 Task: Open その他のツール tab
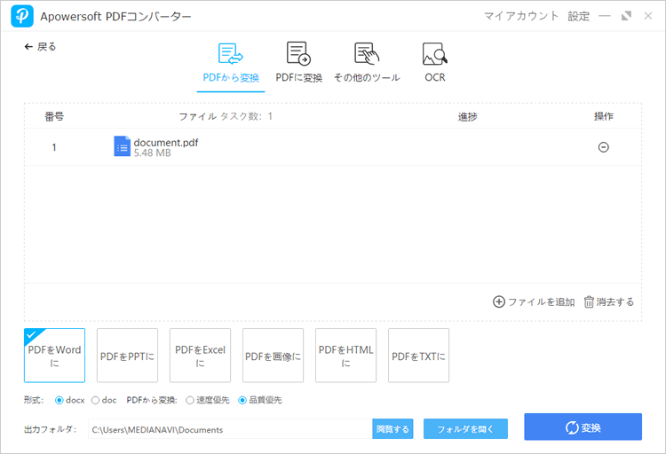pos(367,63)
